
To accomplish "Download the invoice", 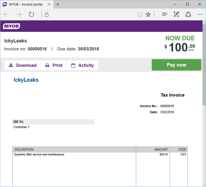I will click(23, 65).
